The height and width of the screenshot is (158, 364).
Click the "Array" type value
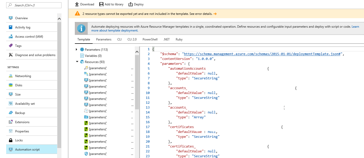pos(199,117)
